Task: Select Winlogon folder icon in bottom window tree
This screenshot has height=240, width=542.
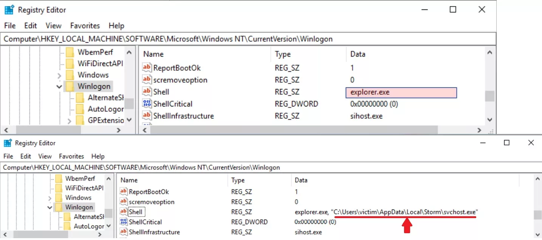Action: tap(59, 207)
